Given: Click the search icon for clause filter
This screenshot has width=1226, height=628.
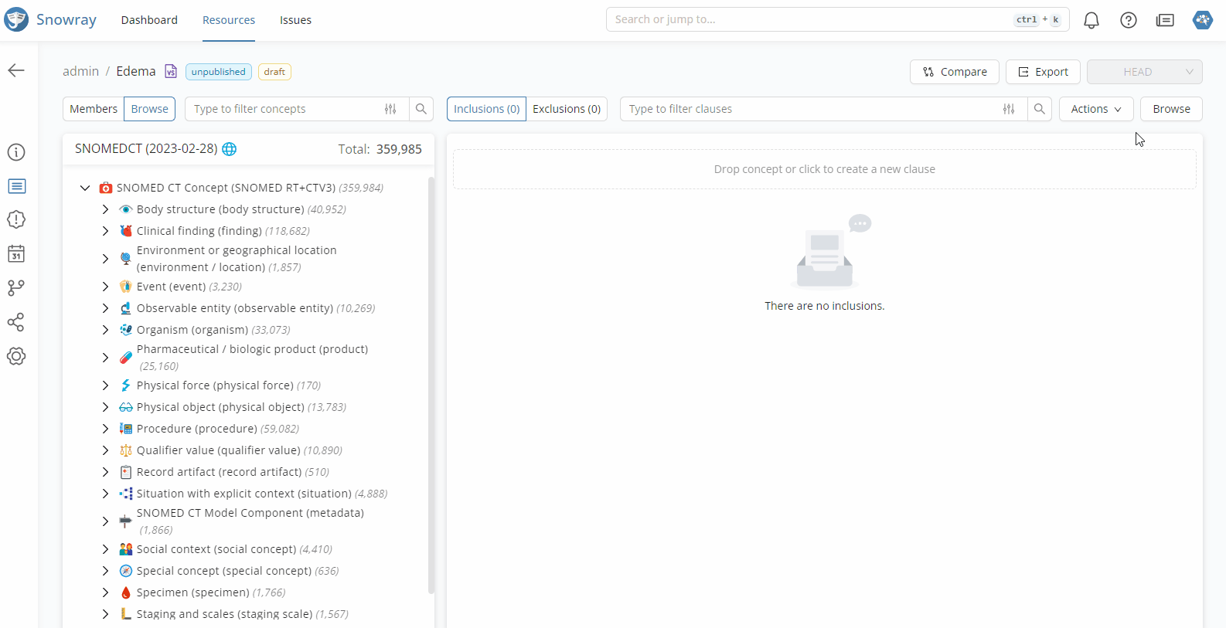Looking at the screenshot, I should [x=1039, y=109].
